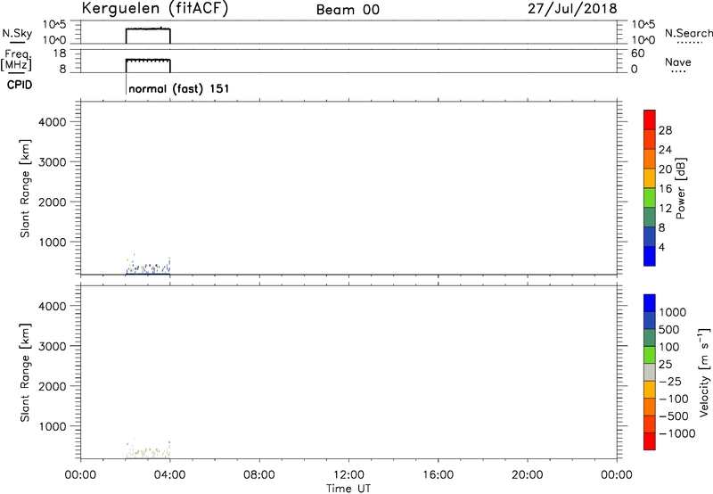This screenshot has height=494, width=713.
Task: Click 'Slant Range [km]' label of velocity panel
Action: tap(25, 373)
